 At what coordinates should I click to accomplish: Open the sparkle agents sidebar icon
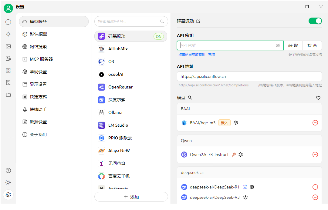click(x=8, y=34)
